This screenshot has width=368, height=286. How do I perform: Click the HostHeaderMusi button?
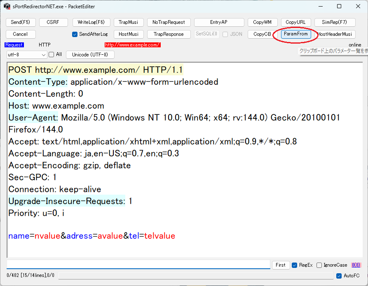[335, 34]
